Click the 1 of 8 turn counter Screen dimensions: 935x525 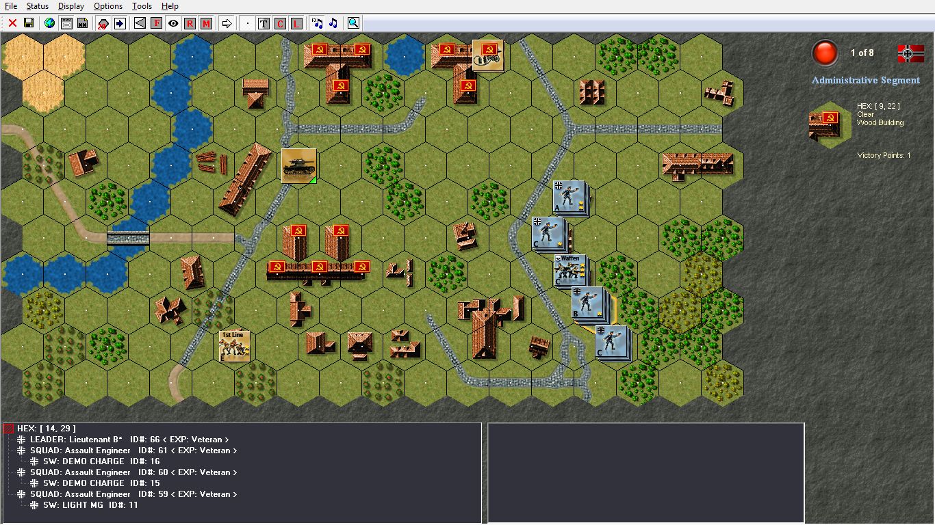(x=862, y=53)
